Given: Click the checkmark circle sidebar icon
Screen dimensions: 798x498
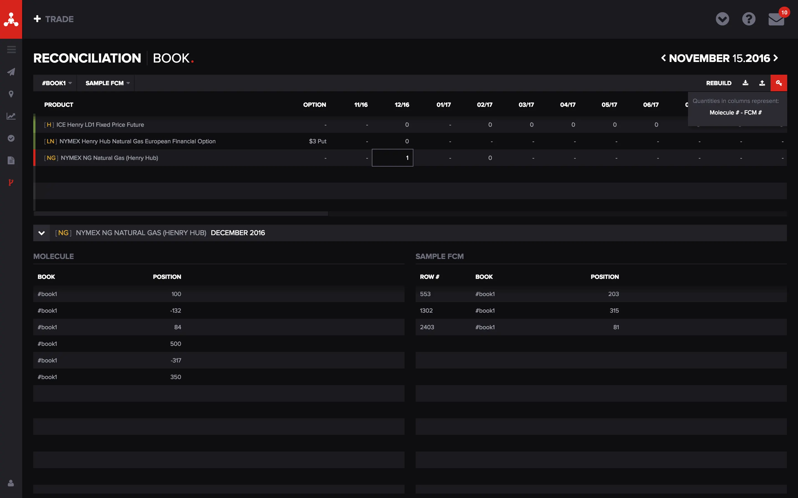Looking at the screenshot, I should [x=11, y=138].
